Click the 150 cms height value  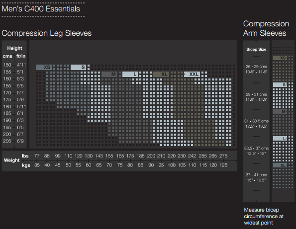pos(7,65)
